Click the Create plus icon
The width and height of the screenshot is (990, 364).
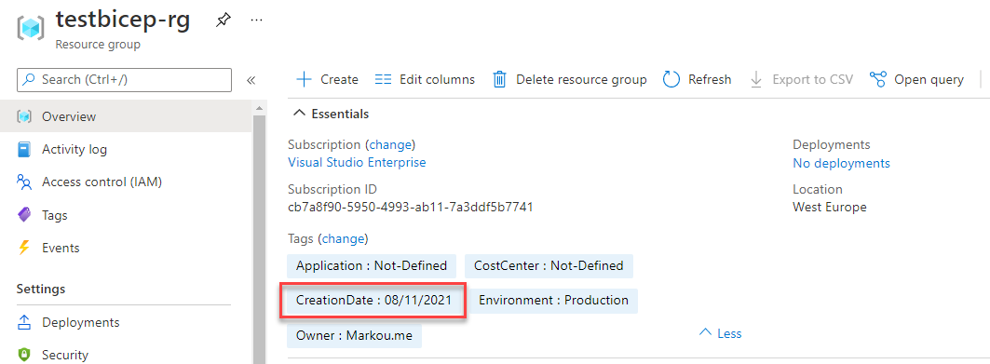point(305,79)
